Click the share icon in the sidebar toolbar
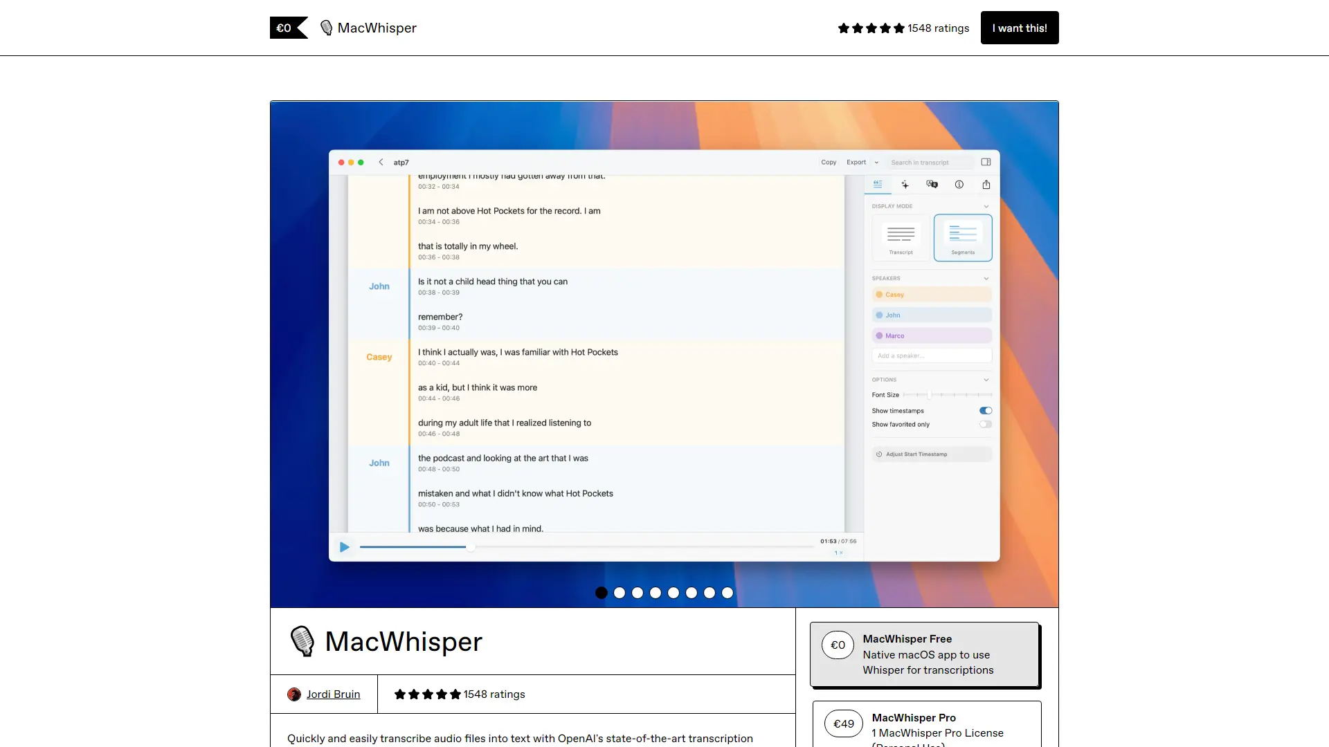 click(x=986, y=185)
